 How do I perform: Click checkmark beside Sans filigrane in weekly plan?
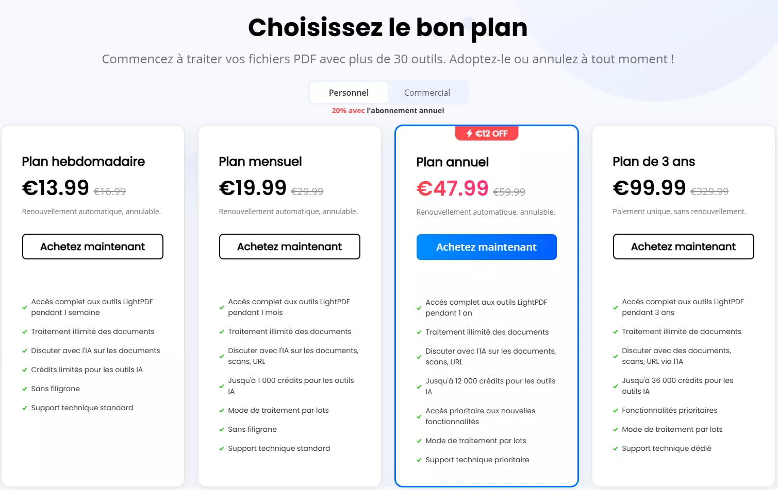[24, 389]
